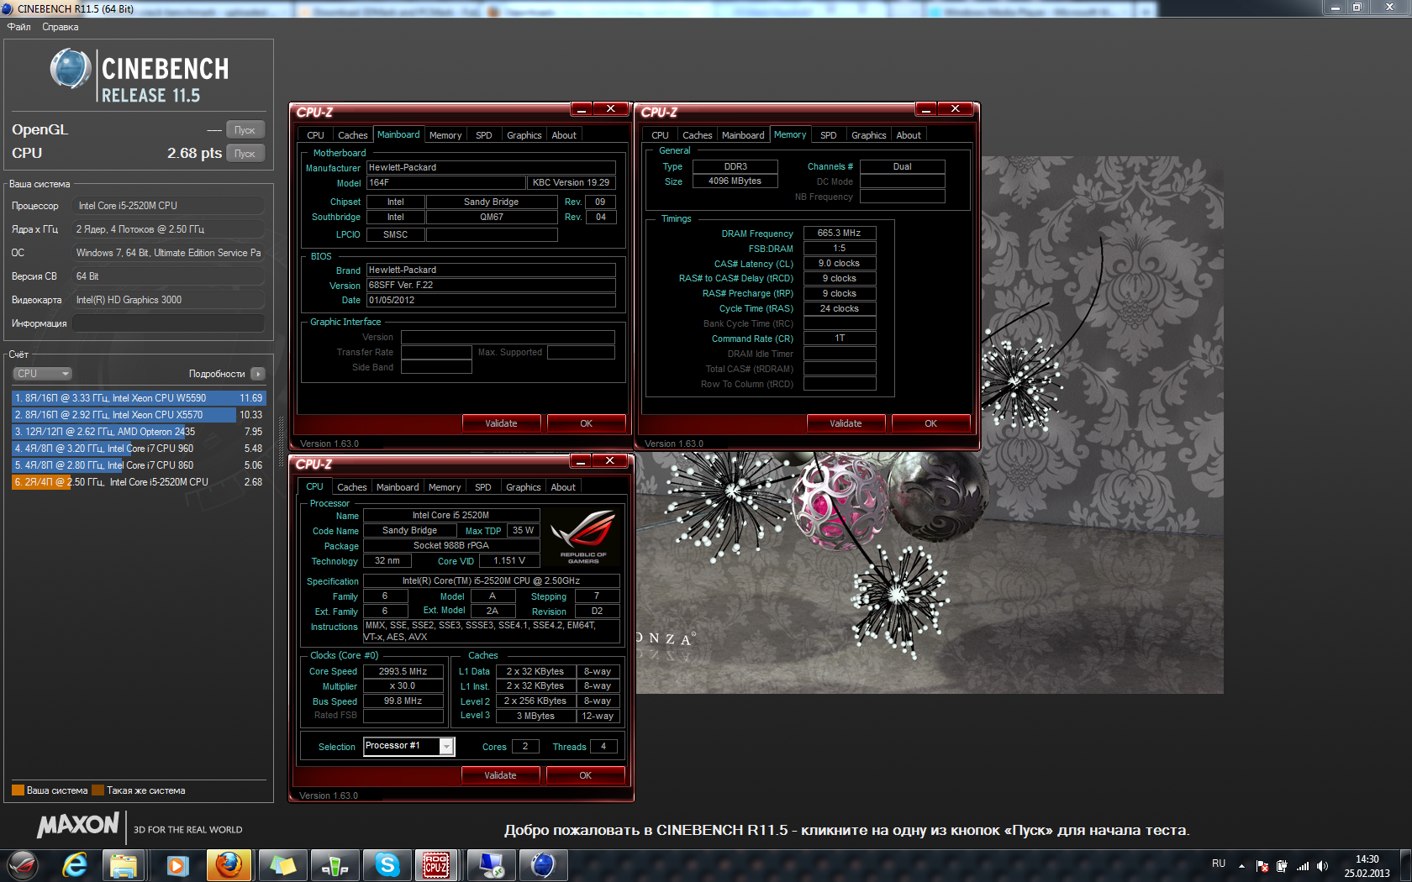
Task: Click the Show Desktop strip
Action: (1405, 865)
